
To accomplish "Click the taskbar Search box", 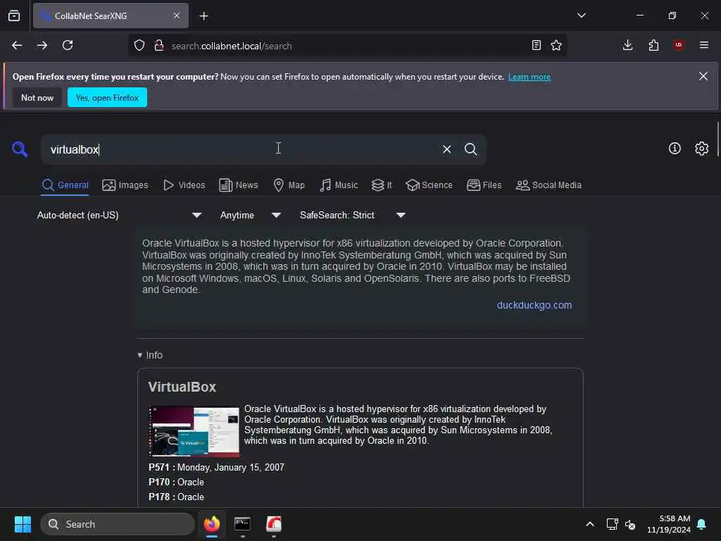I will point(118,524).
